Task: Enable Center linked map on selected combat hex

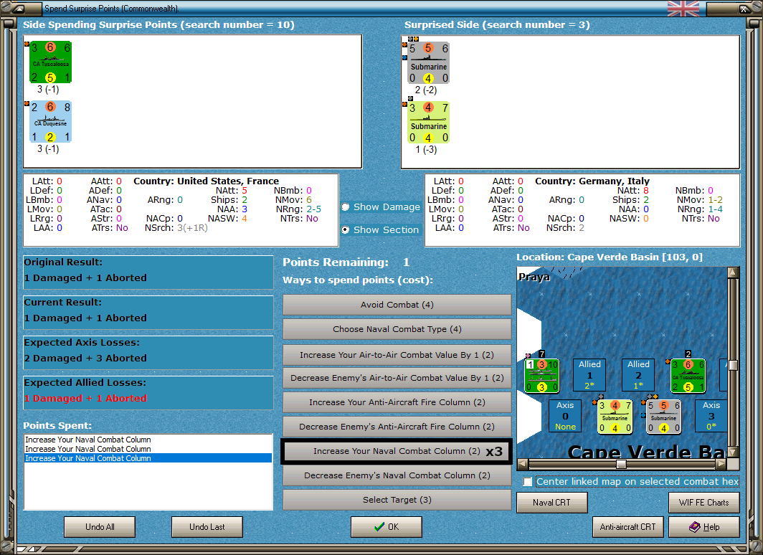Action: (x=528, y=482)
